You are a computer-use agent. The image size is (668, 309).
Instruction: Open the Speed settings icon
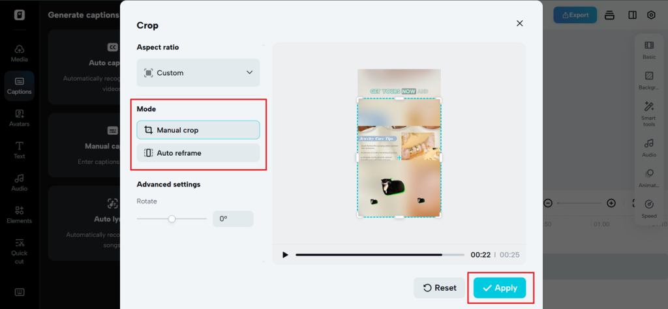(x=649, y=209)
